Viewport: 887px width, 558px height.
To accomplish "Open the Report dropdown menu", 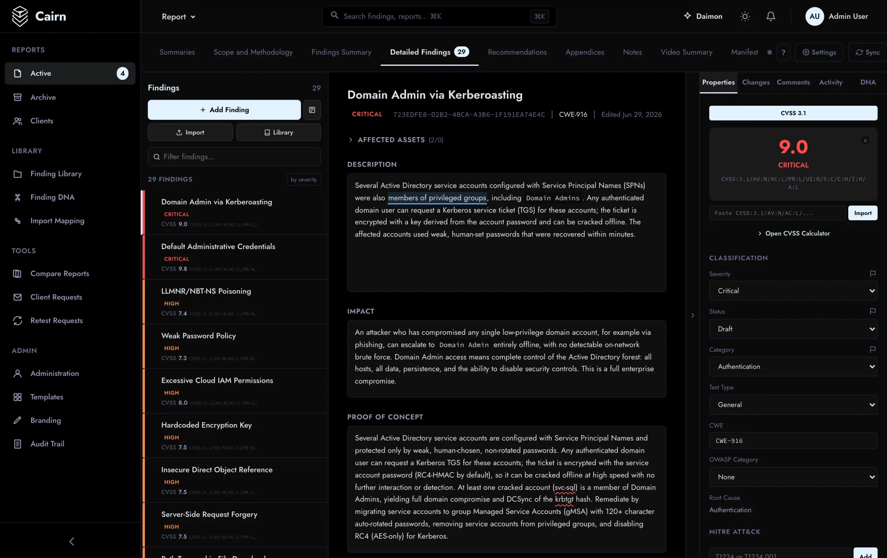I will [x=178, y=17].
